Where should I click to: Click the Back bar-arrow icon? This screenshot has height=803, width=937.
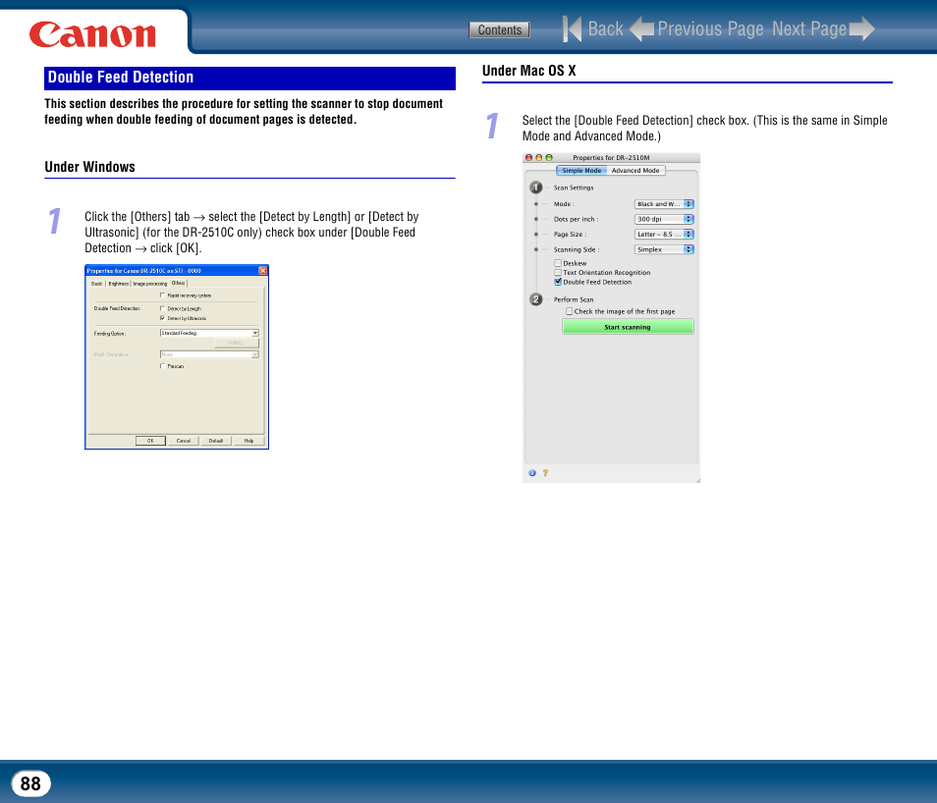click(572, 28)
